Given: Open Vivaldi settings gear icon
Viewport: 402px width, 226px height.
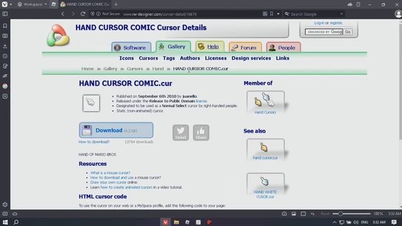Looking at the screenshot, I should point(5,205).
